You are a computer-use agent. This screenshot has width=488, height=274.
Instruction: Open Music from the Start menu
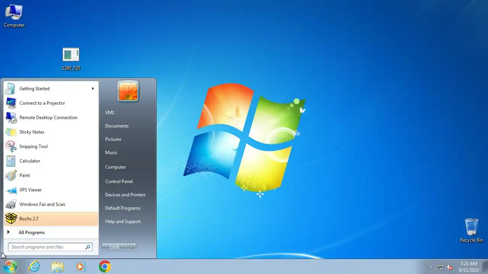pyautogui.click(x=111, y=153)
